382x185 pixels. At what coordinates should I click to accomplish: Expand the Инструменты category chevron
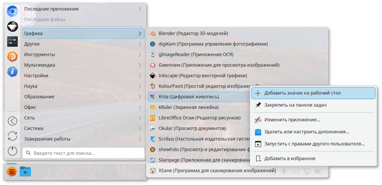point(140,55)
